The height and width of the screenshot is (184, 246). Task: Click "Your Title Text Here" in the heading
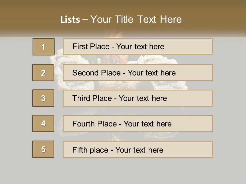tap(136, 20)
